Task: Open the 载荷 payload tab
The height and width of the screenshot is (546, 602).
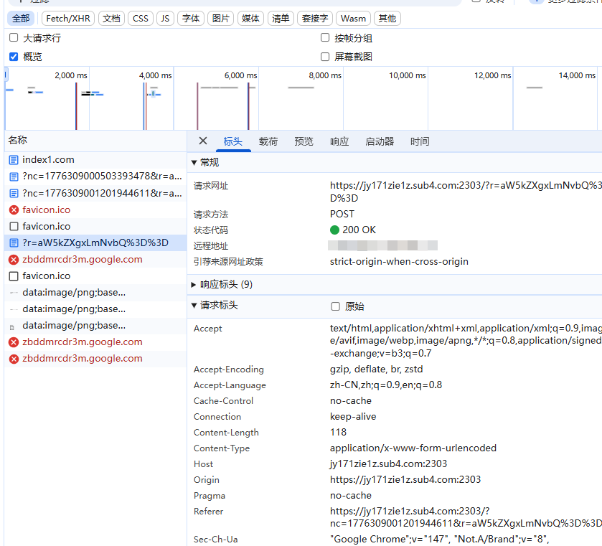Action: [x=268, y=141]
